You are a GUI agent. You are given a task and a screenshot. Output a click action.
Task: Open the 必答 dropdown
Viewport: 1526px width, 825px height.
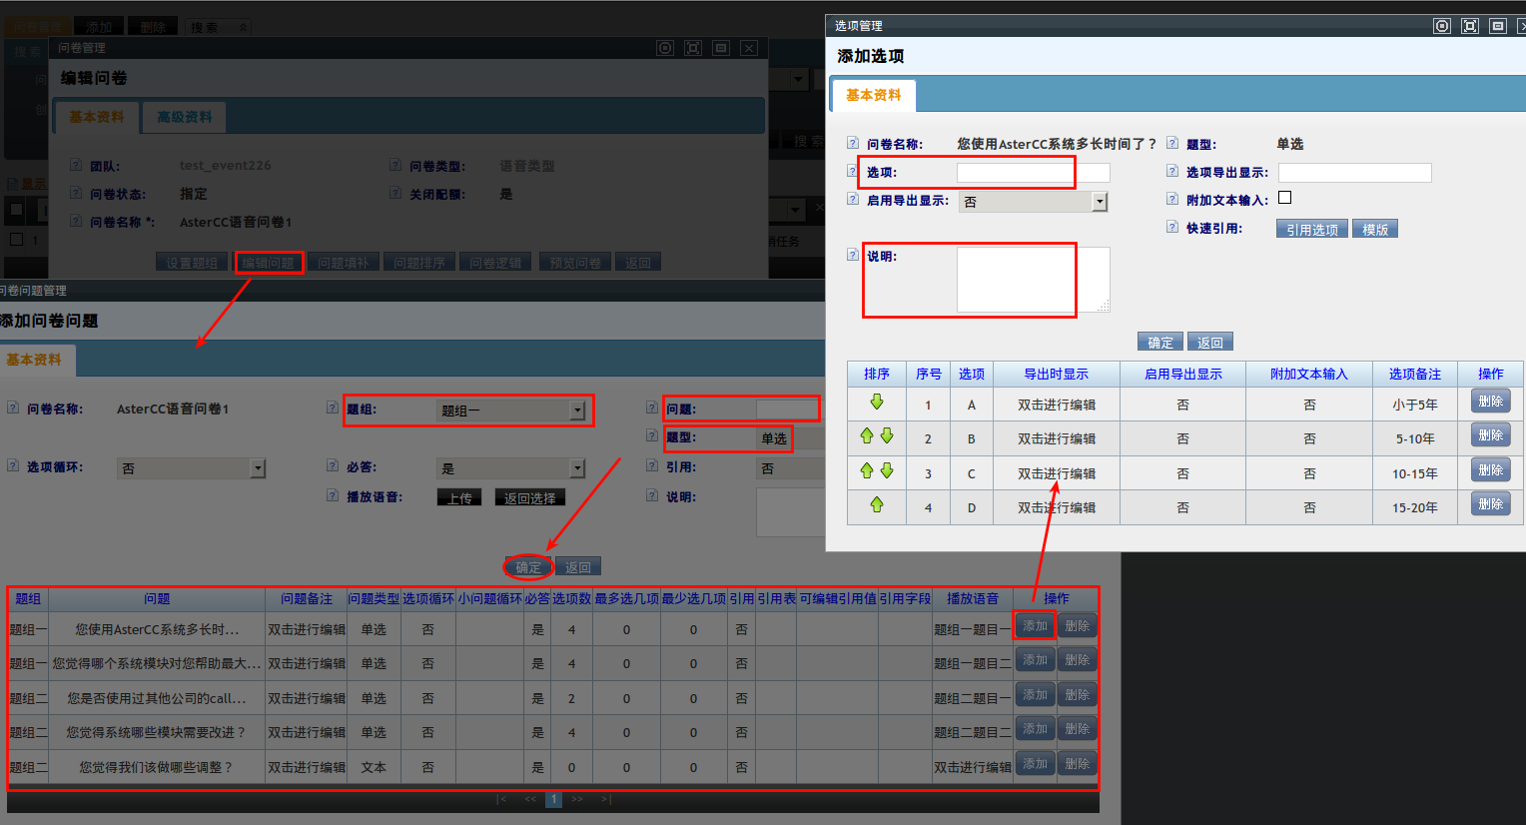pos(577,468)
